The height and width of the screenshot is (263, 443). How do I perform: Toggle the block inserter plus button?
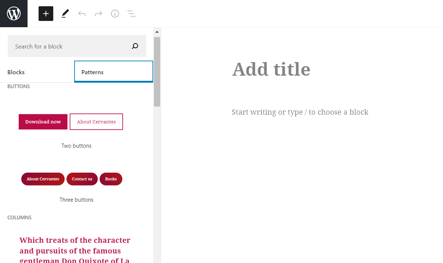tap(46, 14)
